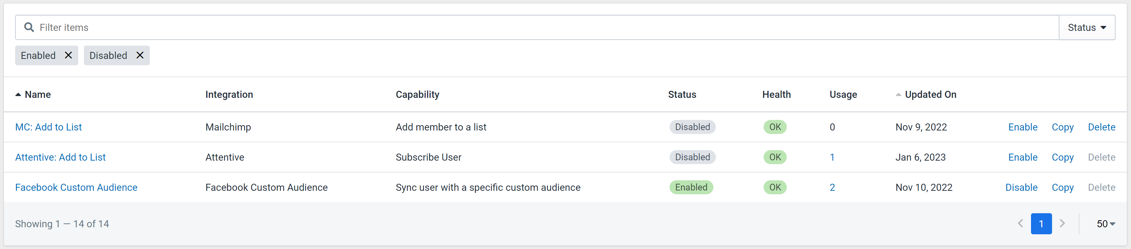Image resolution: width=1131 pixels, height=249 pixels.
Task: Click the search magnifier icon
Action: (29, 27)
